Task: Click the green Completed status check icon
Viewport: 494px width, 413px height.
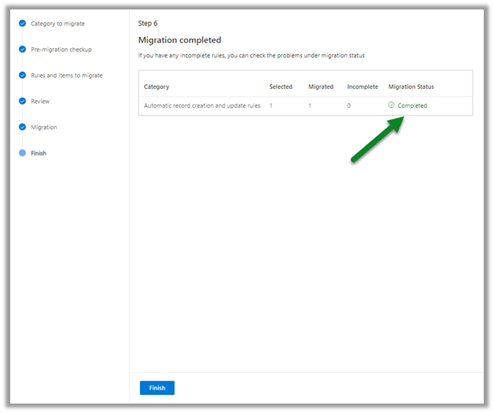Action: (x=392, y=105)
